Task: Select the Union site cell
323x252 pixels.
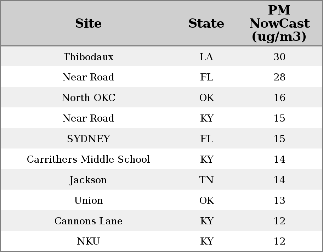Action: pyautogui.click(x=89, y=201)
